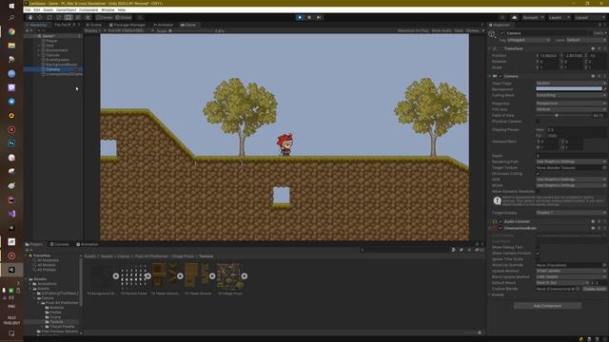Toggle Center pivot mode button

point(104,17)
